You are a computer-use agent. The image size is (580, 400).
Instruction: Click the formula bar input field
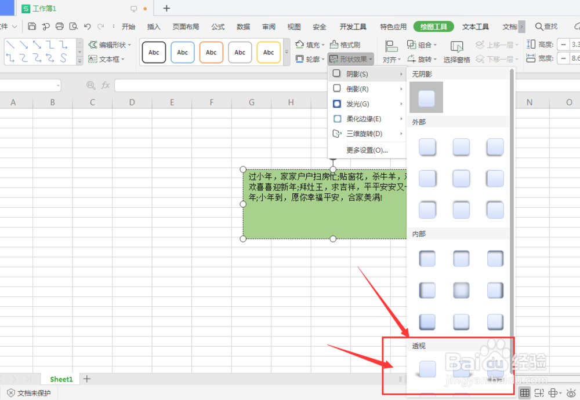pos(222,85)
